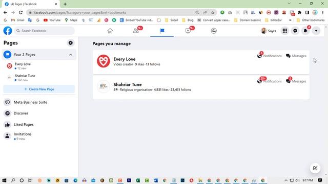Viewport: 328px width, 184px height.
Task: Open Pages settings gear icon
Action: pyautogui.click(x=71, y=43)
